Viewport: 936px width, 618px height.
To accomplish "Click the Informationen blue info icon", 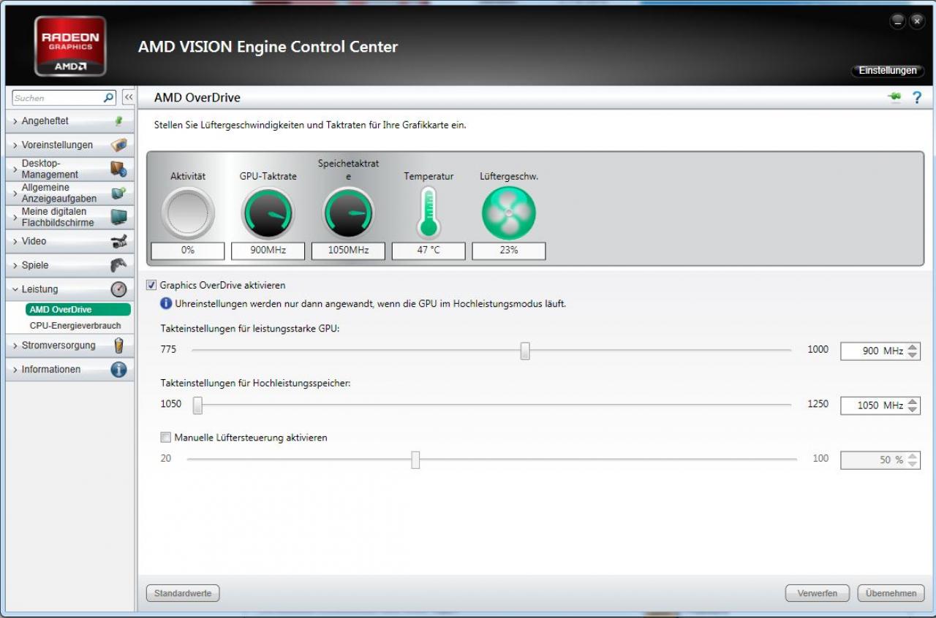I will click(118, 370).
